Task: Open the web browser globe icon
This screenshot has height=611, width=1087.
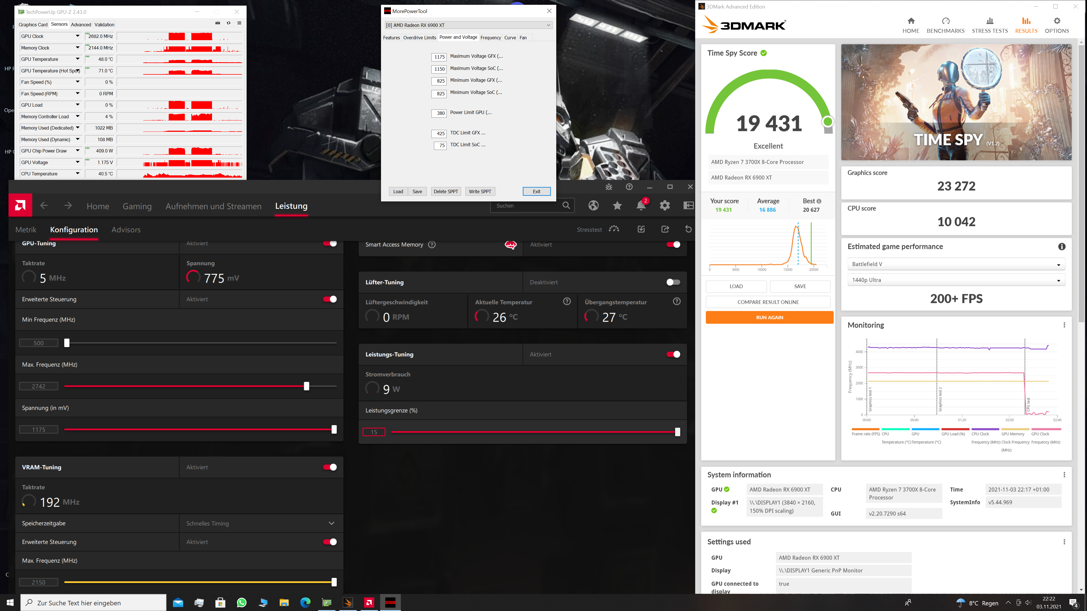Action: click(593, 206)
